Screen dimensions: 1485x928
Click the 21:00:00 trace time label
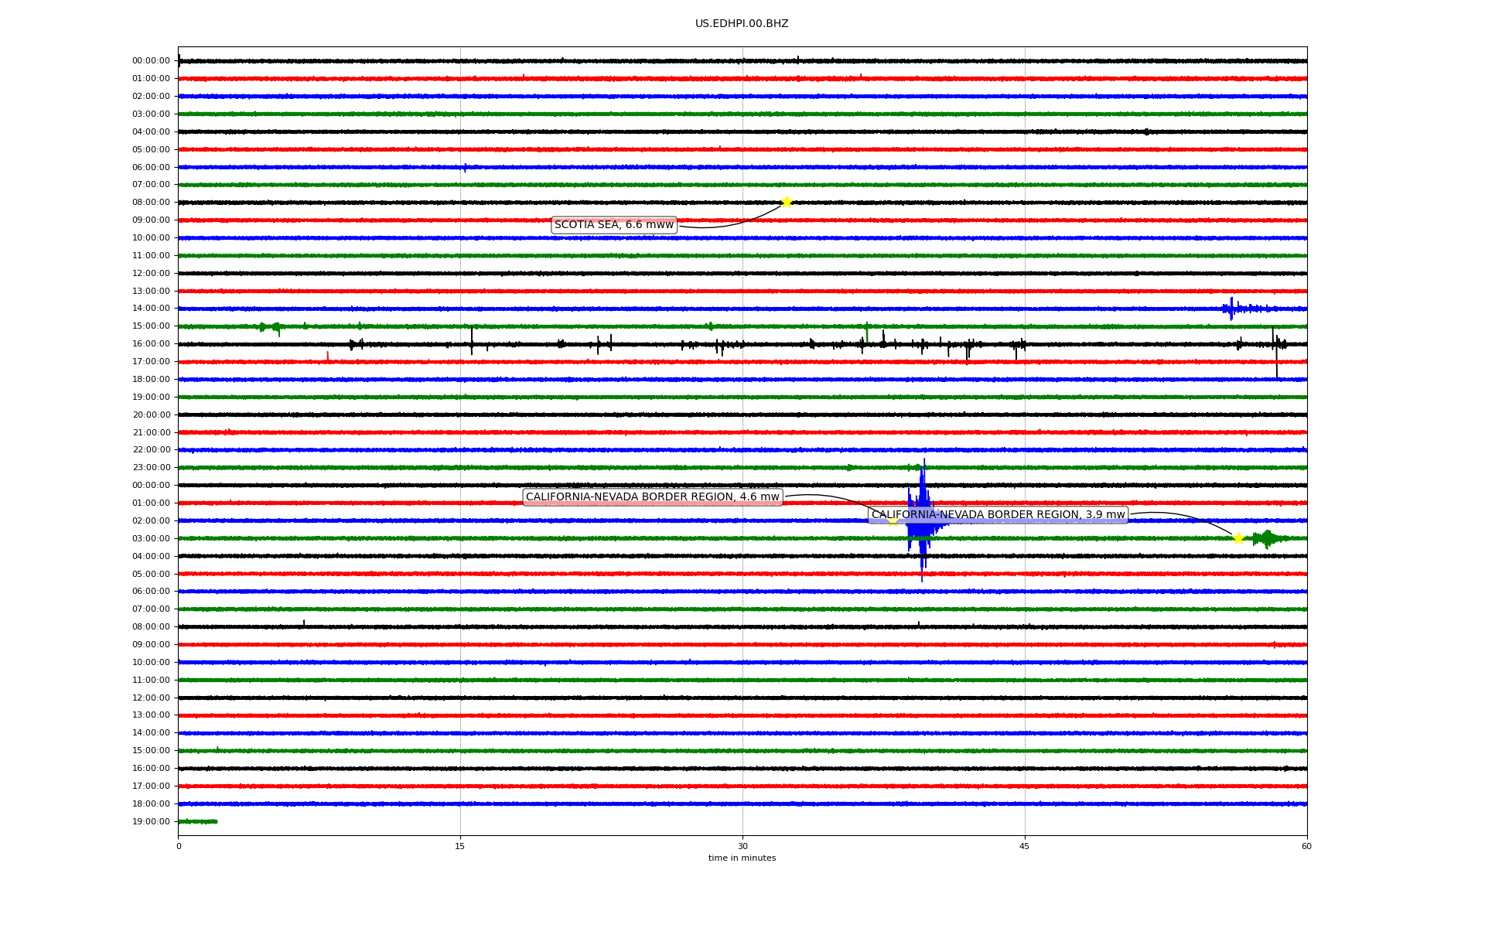coord(151,432)
